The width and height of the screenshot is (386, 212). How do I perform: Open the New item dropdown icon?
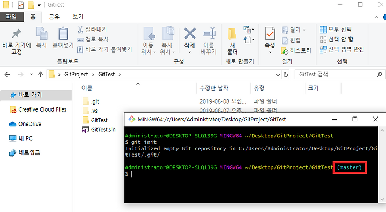pyautogui.click(x=249, y=30)
